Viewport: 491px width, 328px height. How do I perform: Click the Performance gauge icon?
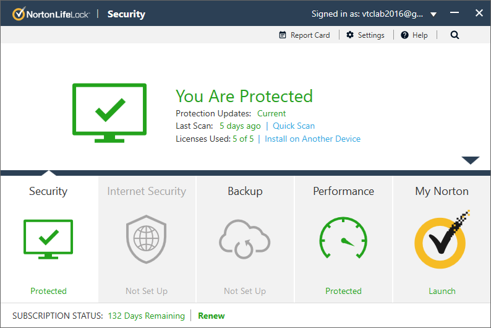(343, 240)
